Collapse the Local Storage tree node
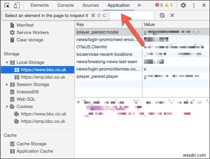The height and width of the screenshot is (159, 210). pyautogui.click(x=7, y=62)
